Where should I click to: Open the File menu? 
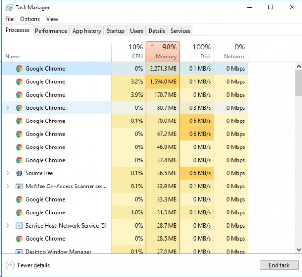pyautogui.click(x=9, y=19)
